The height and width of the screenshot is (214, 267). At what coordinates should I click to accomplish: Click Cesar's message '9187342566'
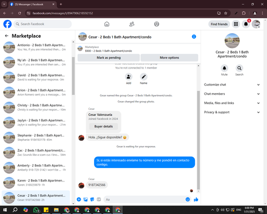click(x=97, y=185)
